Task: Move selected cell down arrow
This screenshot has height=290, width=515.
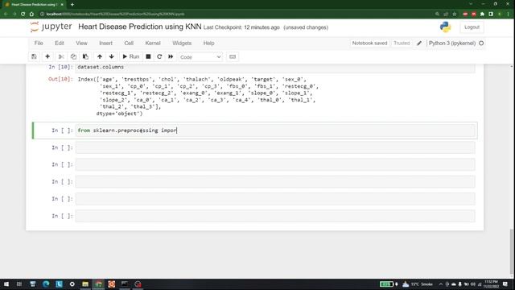Action: click(112, 56)
